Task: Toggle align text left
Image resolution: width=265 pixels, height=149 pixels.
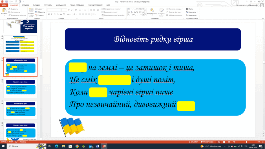Action: pos(80,14)
